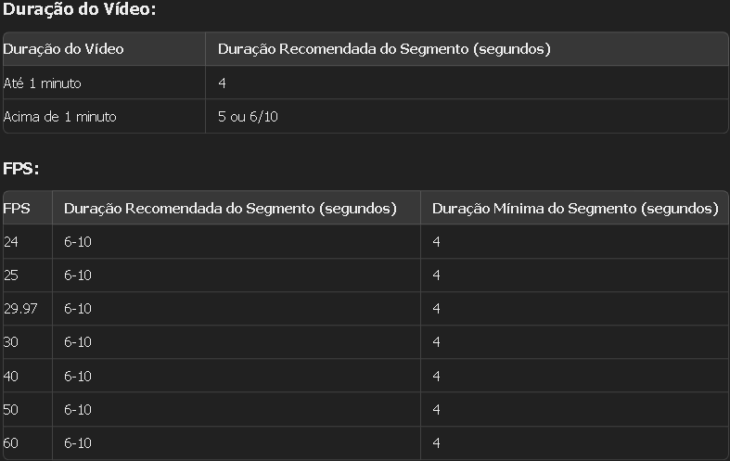This screenshot has height=461, width=730.
Task: Click the 'Duração do Vídeo' column header
Action: point(64,49)
